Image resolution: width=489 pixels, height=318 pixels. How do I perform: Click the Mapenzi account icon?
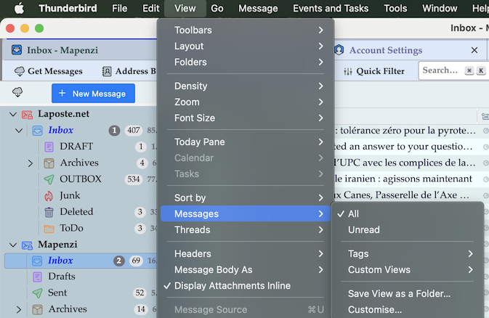tap(27, 245)
